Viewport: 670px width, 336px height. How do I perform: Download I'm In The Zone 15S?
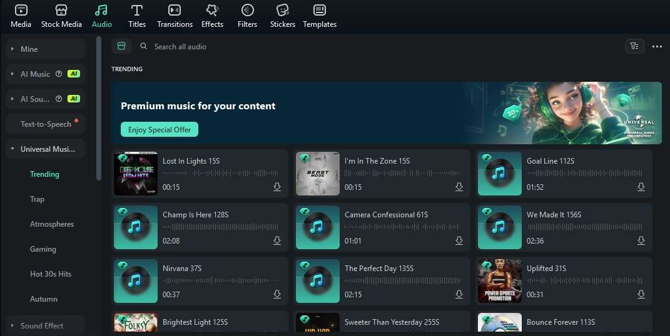point(459,187)
